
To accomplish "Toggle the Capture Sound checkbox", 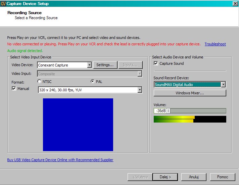I will [x=156, y=63].
